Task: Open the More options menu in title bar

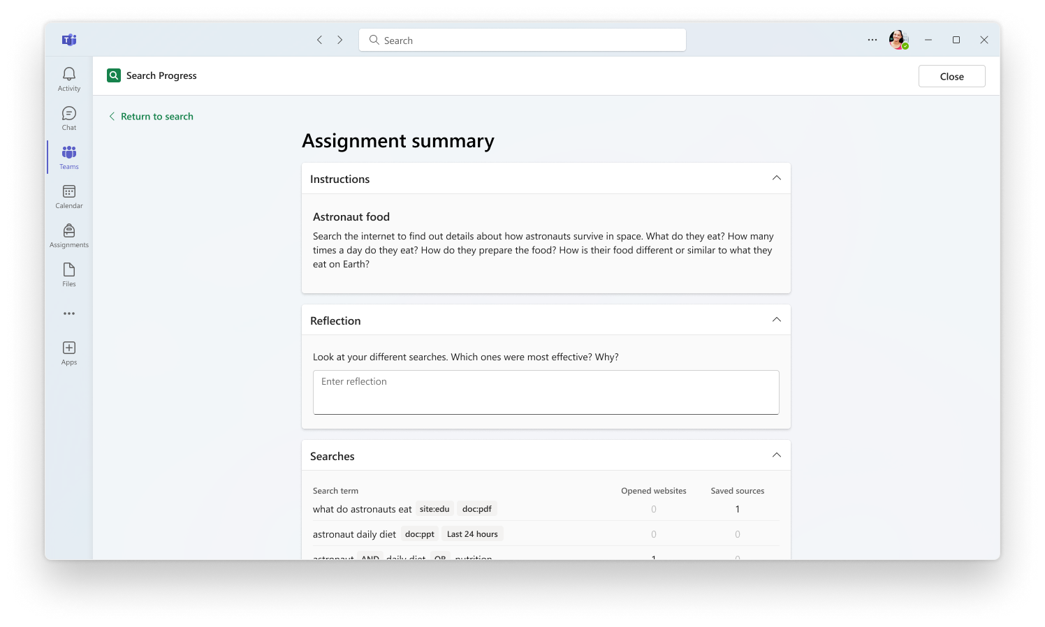Action: point(872,40)
